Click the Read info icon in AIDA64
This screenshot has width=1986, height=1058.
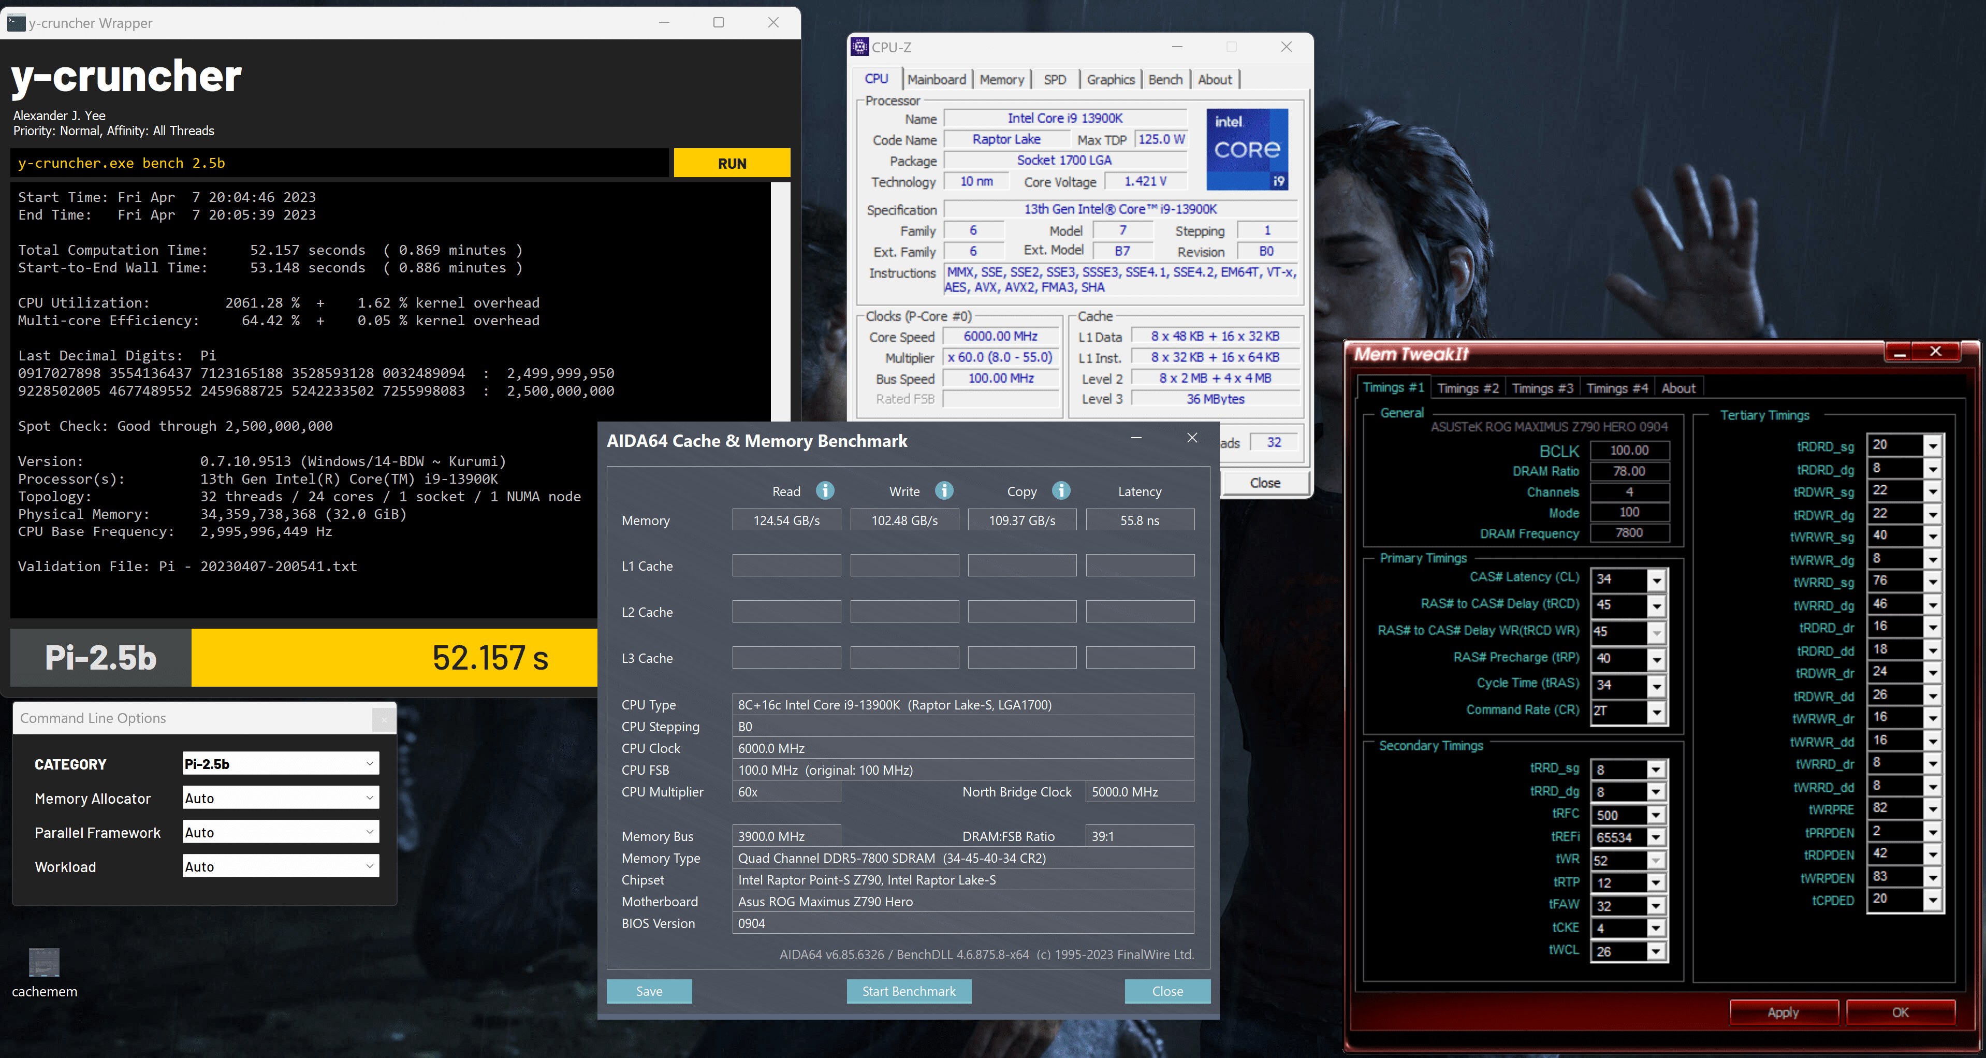coord(825,490)
